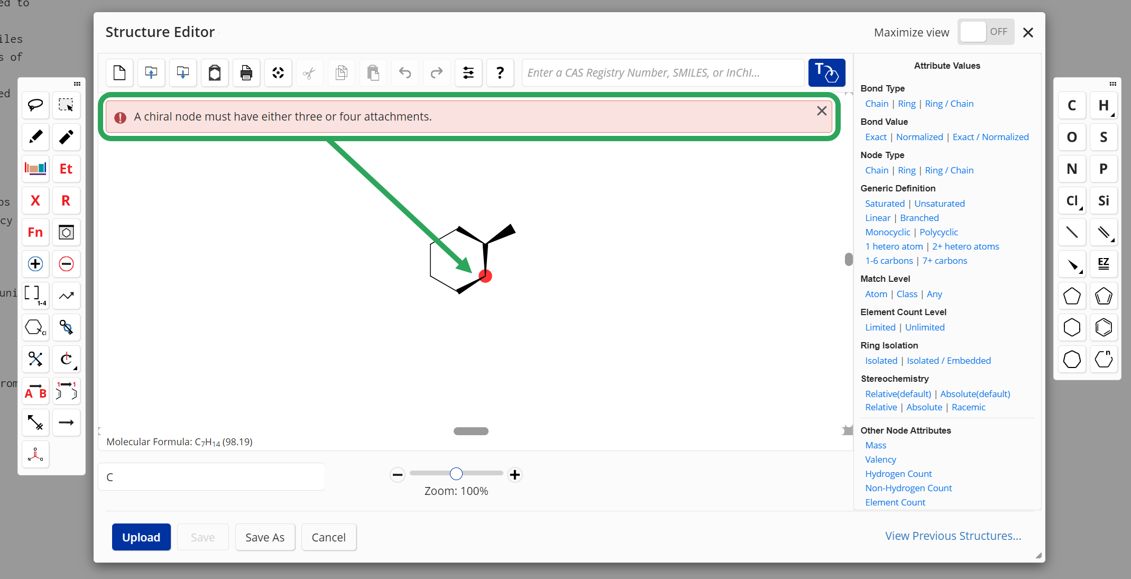The height and width of the screenshot is (579, 1131).
Task: Set Element Count Level to Unlimited
Action: click(925, 327)
